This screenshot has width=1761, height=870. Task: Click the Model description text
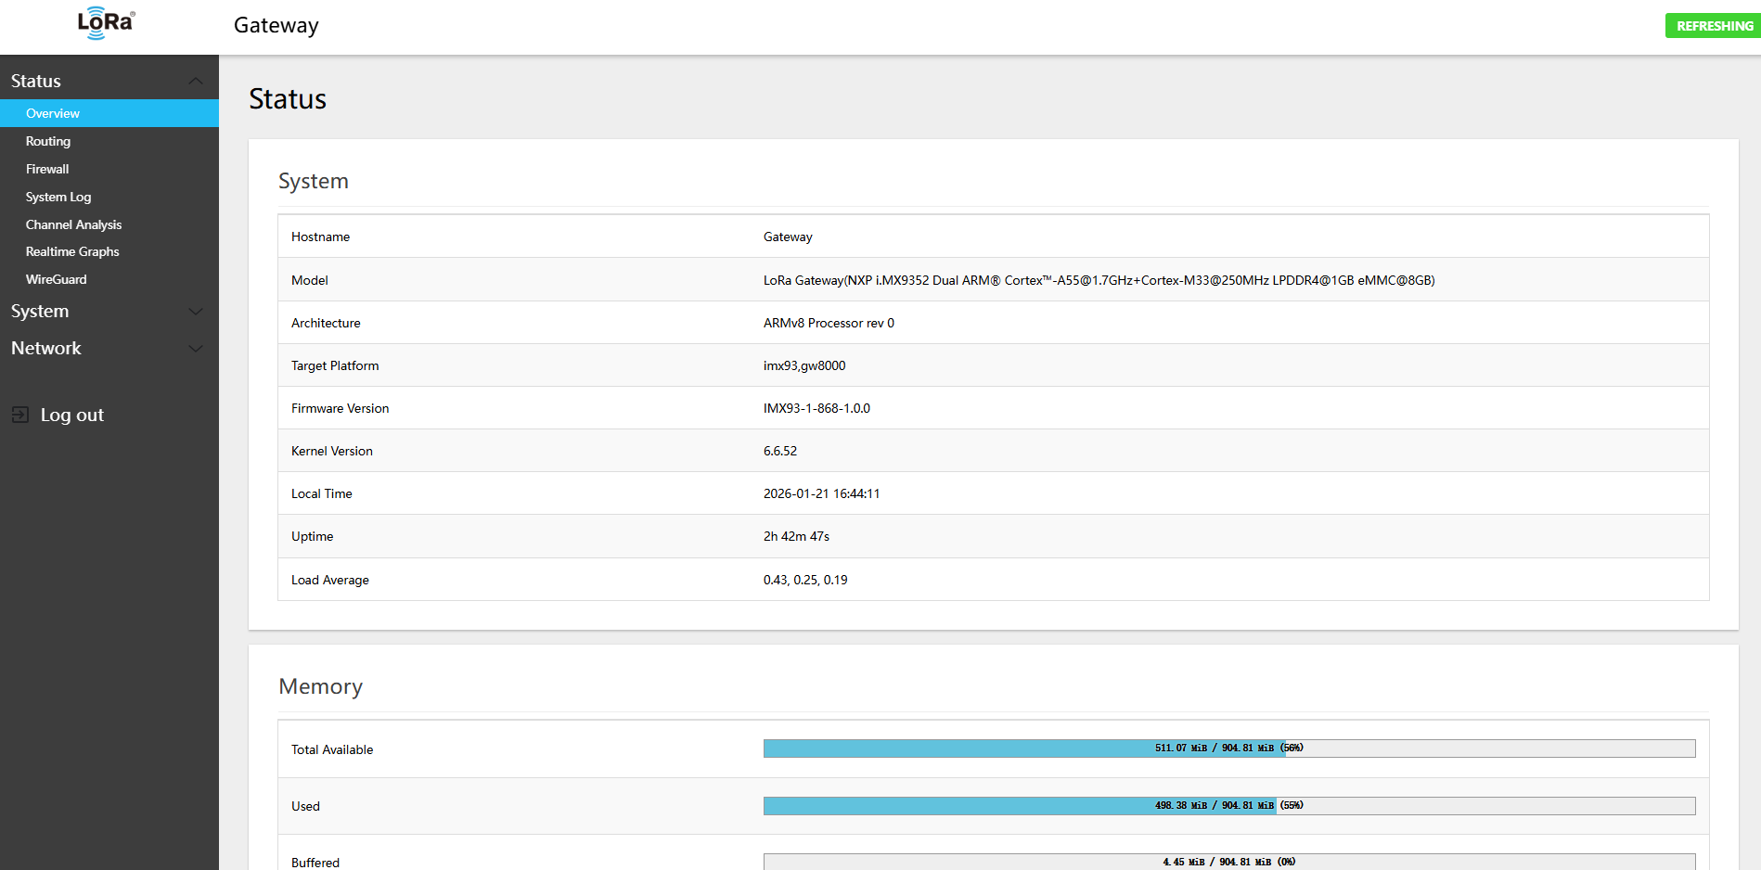(1099, 280)
